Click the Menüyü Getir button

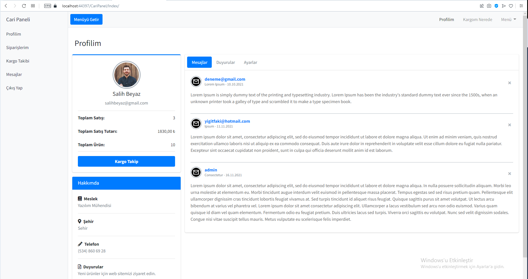click(x=86, y=19)
